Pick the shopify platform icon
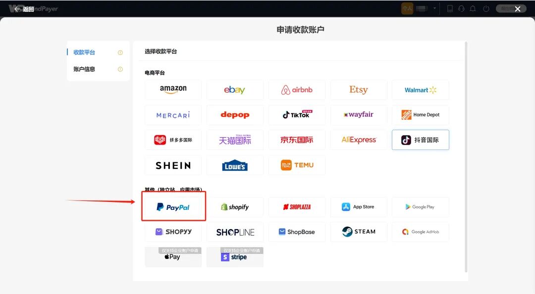The width and height of the screenshot is (535, 294). (235, 206)
